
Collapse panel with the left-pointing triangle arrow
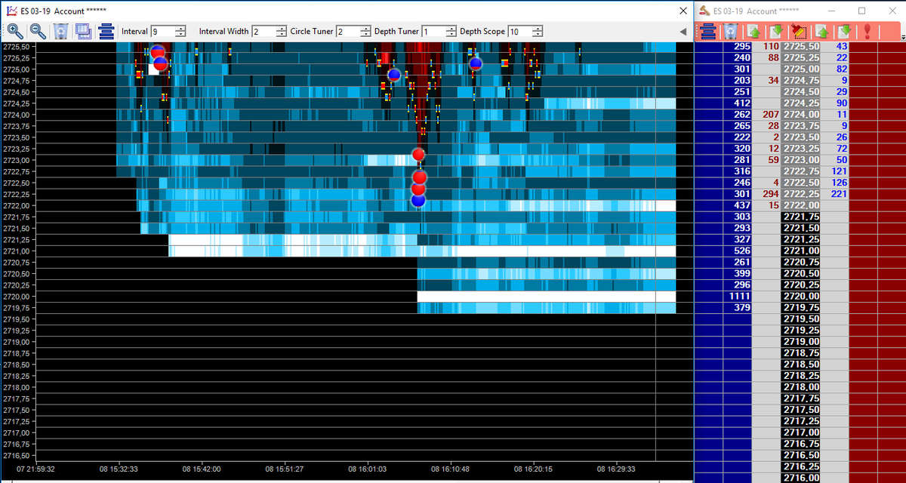[x=683, y=32]
